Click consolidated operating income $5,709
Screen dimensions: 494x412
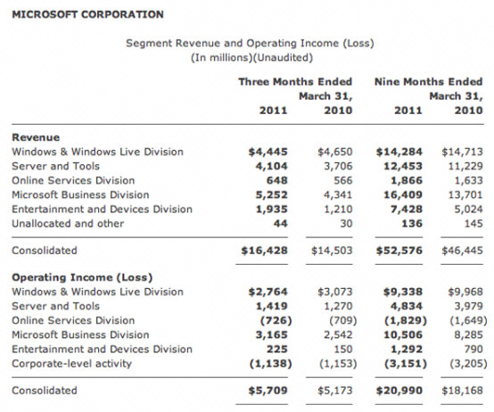(x=268, y=391)
